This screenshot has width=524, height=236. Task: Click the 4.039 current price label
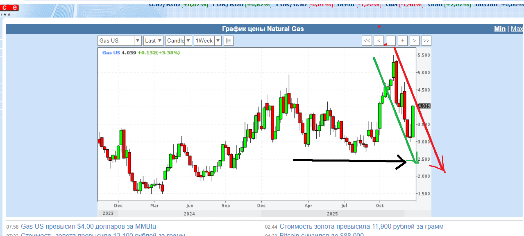424,106
